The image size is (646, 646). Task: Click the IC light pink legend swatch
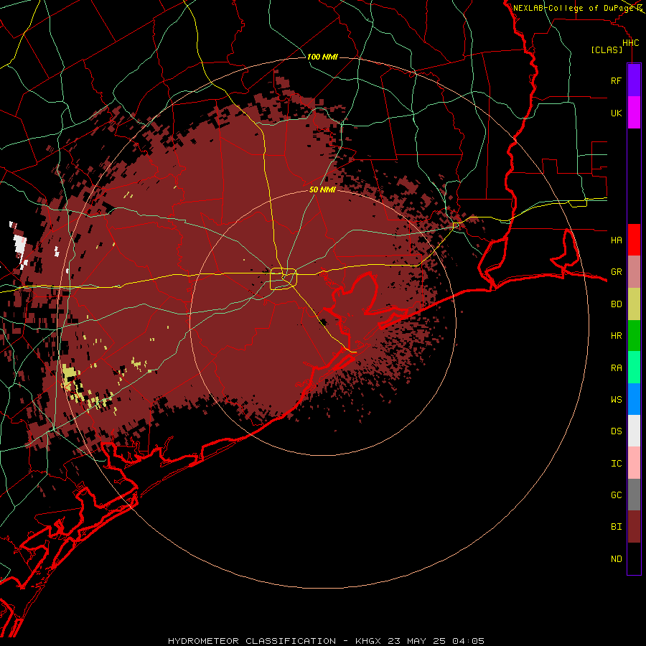634,463
